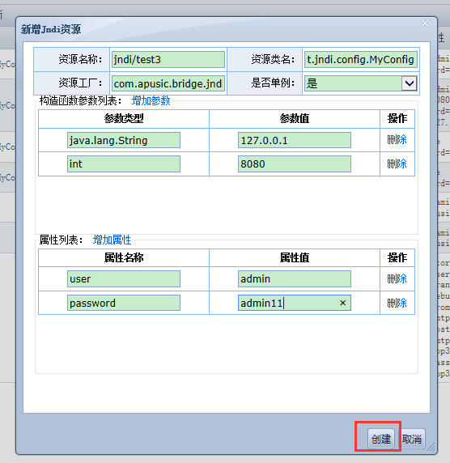Select the 127.0.0.1 parameter value field
The image size is (450, 463).
coord(295,140)
